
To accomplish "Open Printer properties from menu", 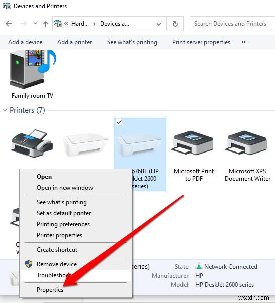I will point(59,235).
